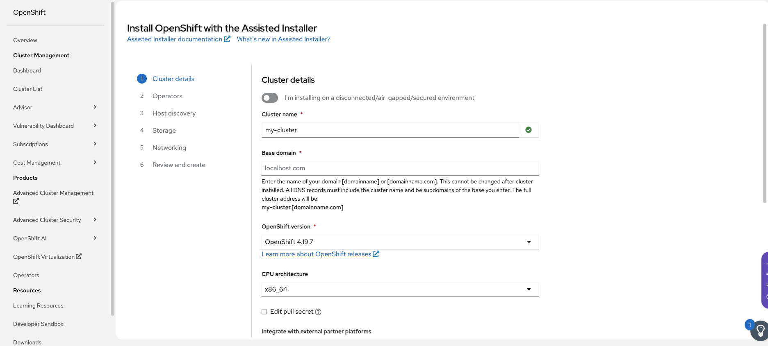768x346 pixels.
Task: Click the external link icon on Learn more about OpenShift releases
Action: (376, 254)
